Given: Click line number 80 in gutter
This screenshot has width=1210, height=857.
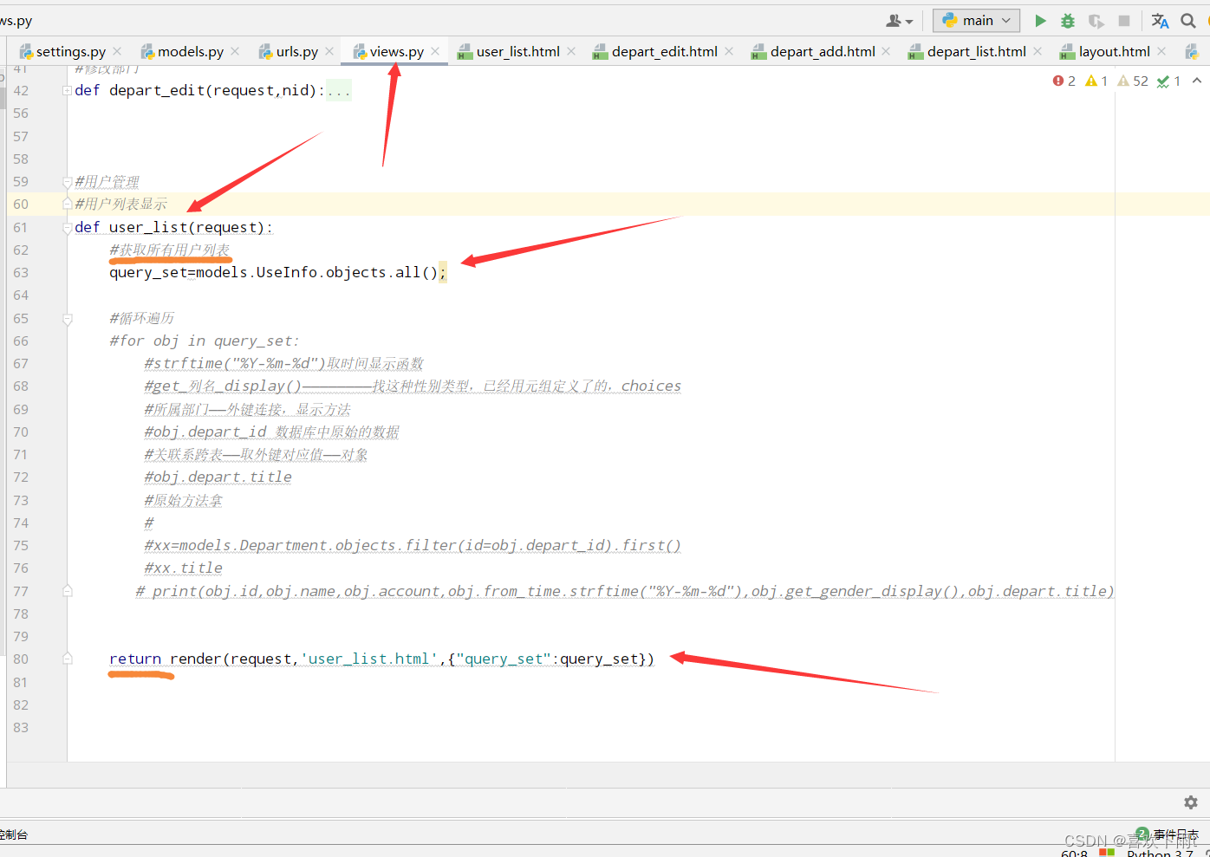Looking at the screenshot, I should [21, 659].
